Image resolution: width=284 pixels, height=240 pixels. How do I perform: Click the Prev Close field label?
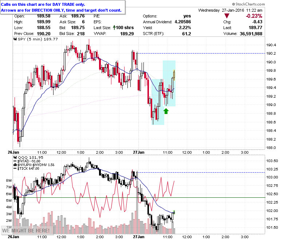(24, 34)
